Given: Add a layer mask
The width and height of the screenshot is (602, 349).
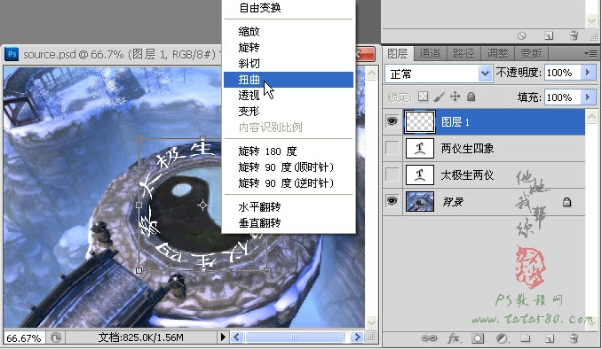Looking at the screenshot, I should click(x=478, y=338).
